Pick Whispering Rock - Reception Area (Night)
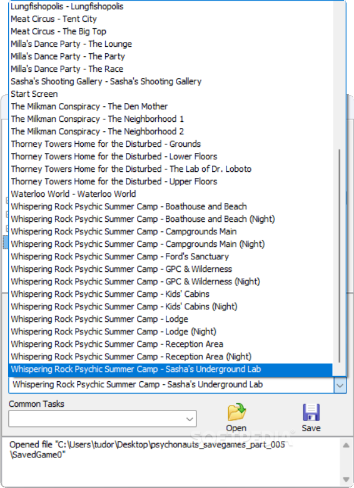This screenshot has height=488, width=354. click(x=171, y=356)
